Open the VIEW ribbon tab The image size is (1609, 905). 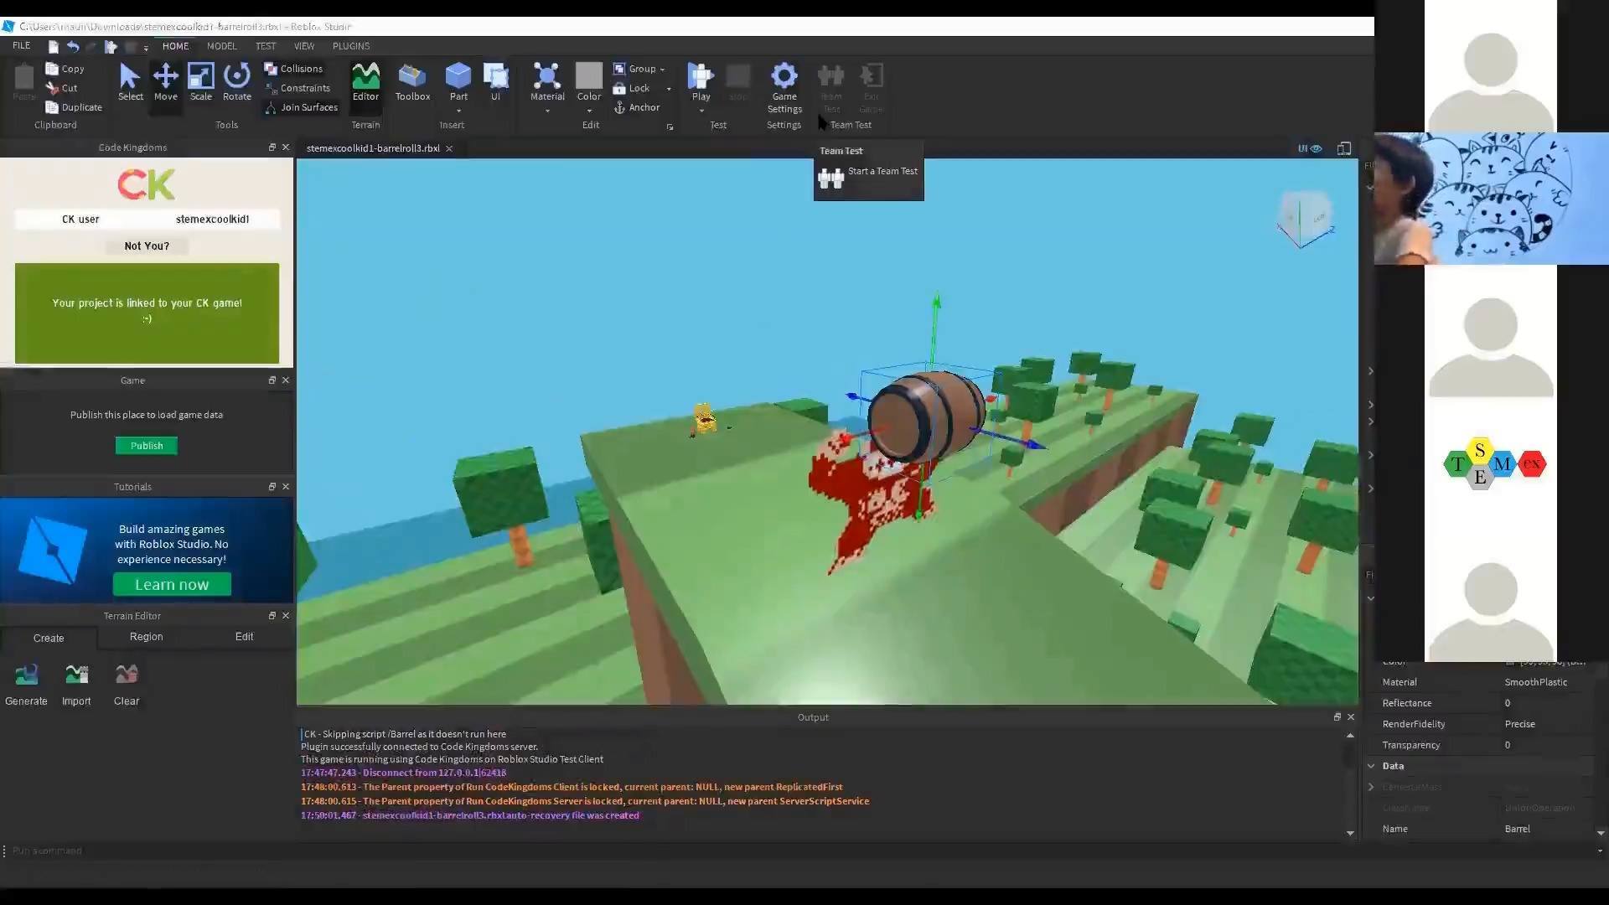click(304, 46)
